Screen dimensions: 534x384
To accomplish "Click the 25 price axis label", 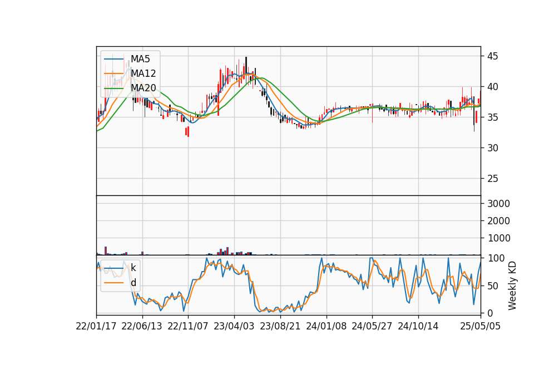I will pyautogui.click(x=493, y=179).
